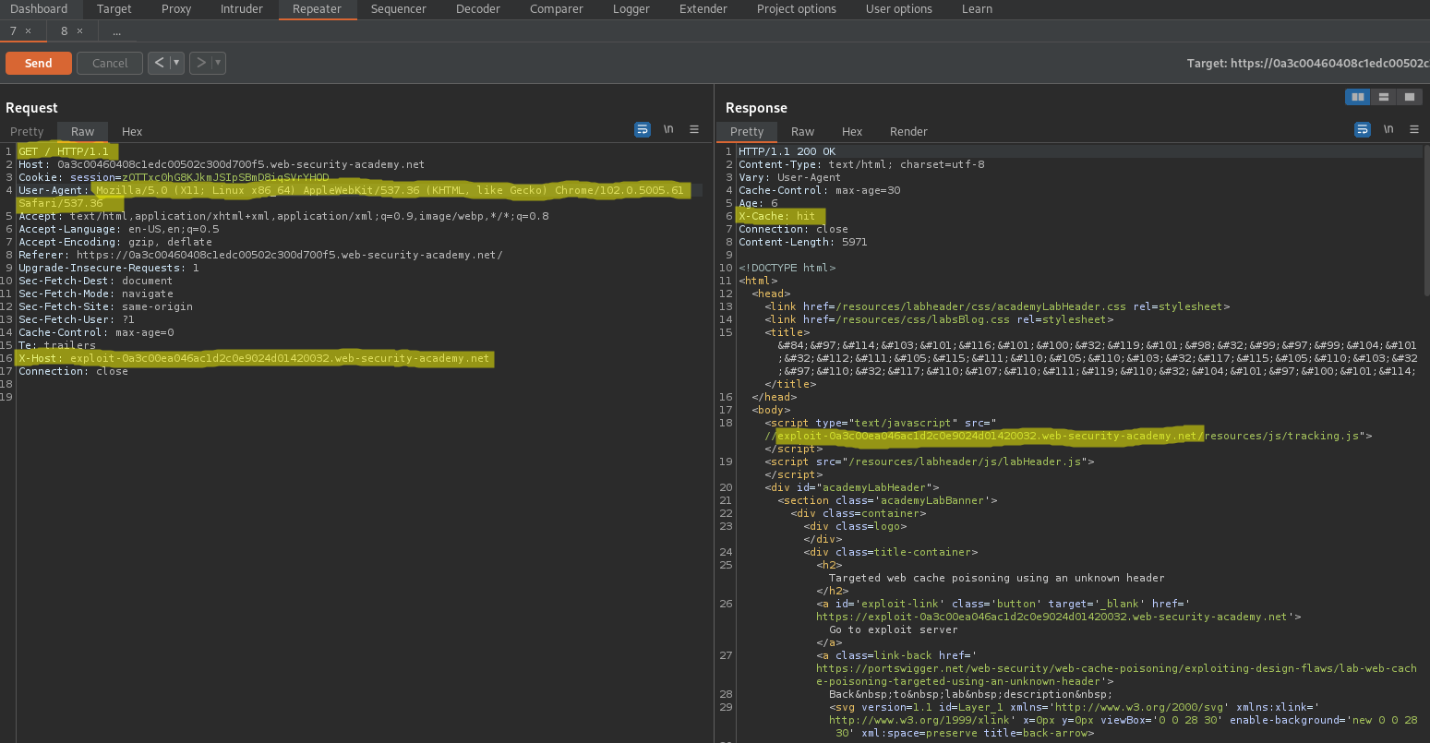Go back to previous request in history
Viewport: 1430px width, 743px height.
[x=160, y=63]
